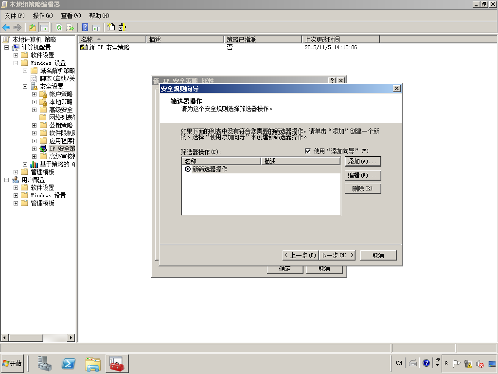The width and height of the screenshot is (498, 374).
Task: Click the 添加(A)... button
Action: 363,161
